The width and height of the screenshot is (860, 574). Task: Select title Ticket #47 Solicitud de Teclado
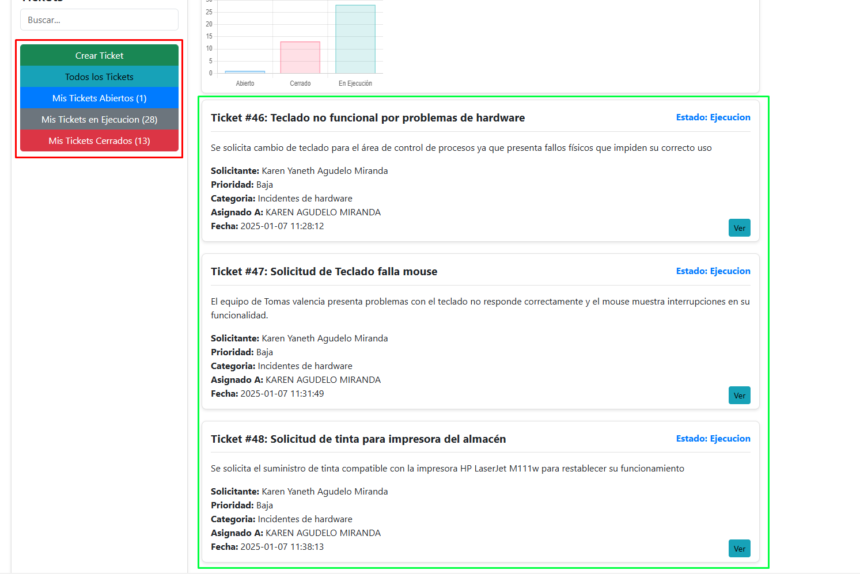(324, 271)
